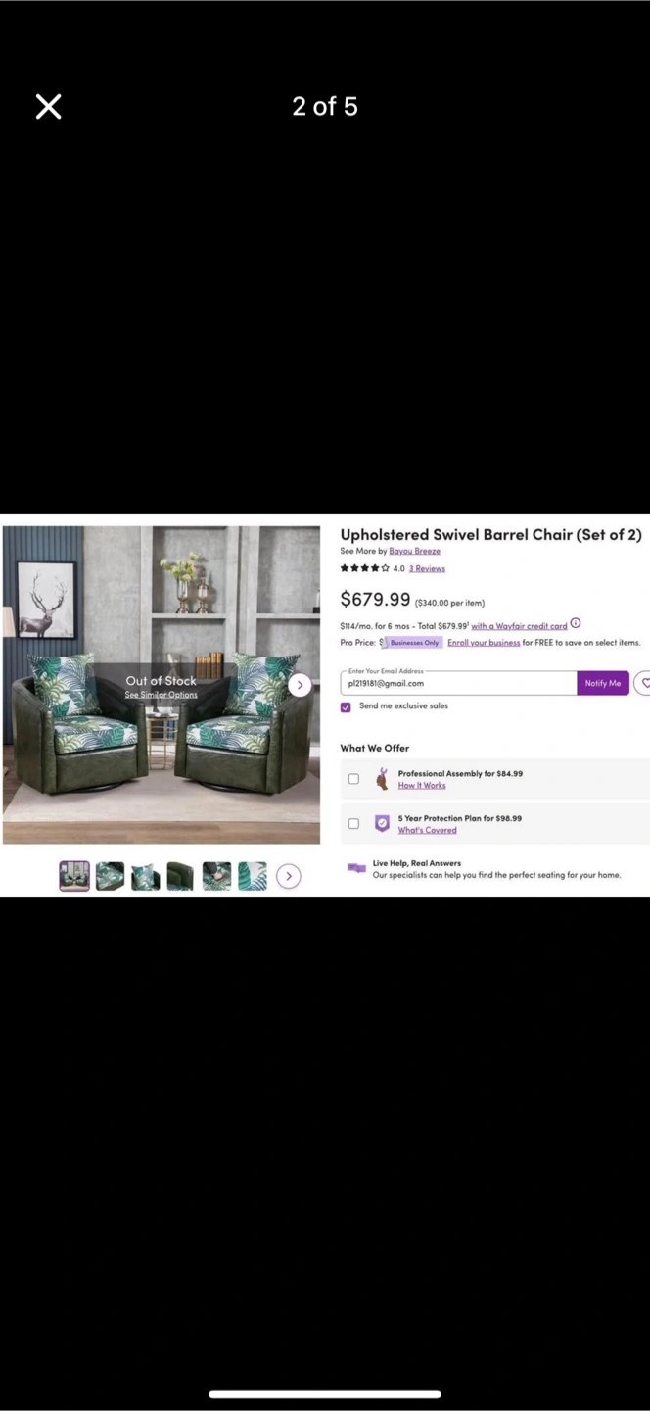Image resolution: width=650 pixels, height=1411 pixels.
Task: Click the Enroll your business link
Action: click(x=484, y=643)
